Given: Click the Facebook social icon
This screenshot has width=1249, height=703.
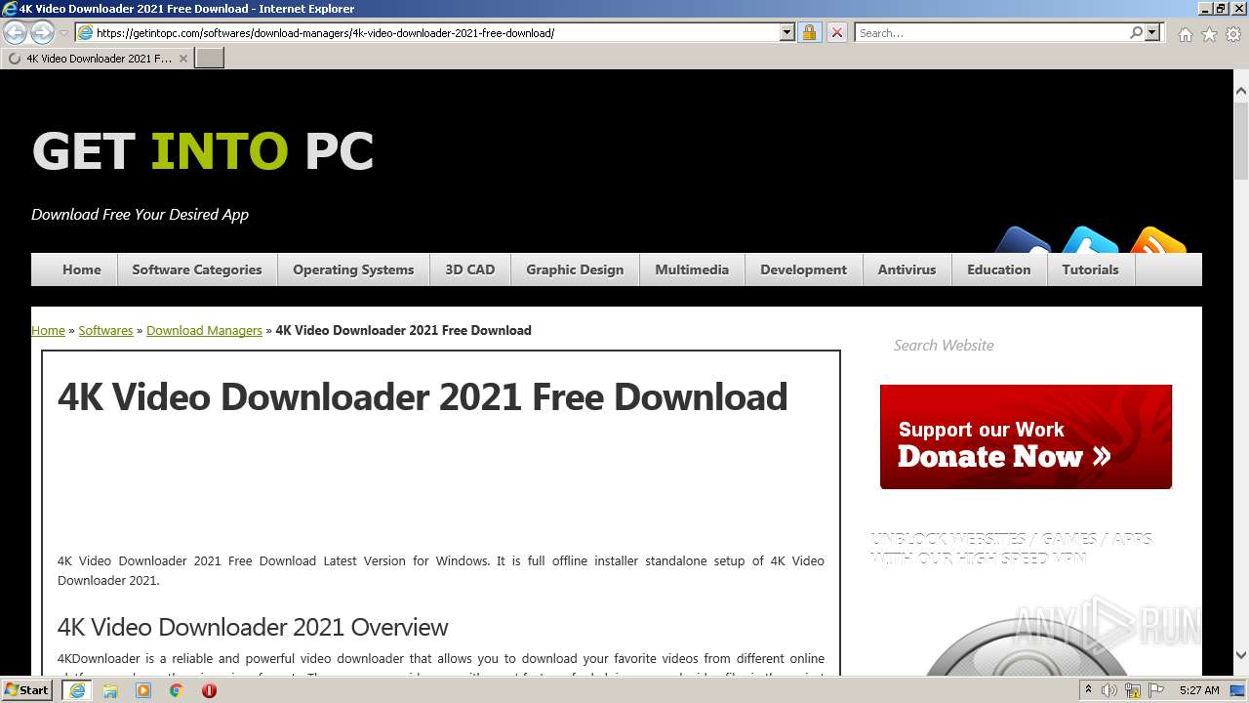Looking at the screenshot, I should click(1023, 240).
